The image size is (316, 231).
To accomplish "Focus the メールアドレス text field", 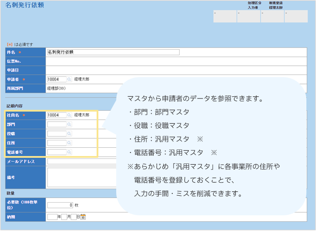I will [81, 162].
